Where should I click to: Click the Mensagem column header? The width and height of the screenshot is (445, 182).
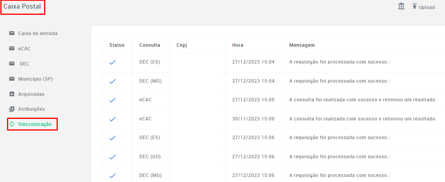(302, 45)
